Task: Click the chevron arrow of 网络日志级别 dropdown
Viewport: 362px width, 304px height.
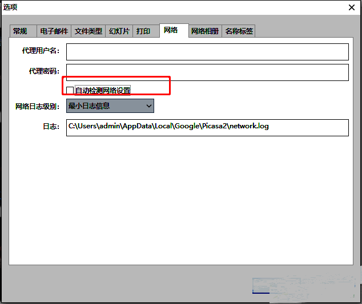Action: [x=148, y=106]
